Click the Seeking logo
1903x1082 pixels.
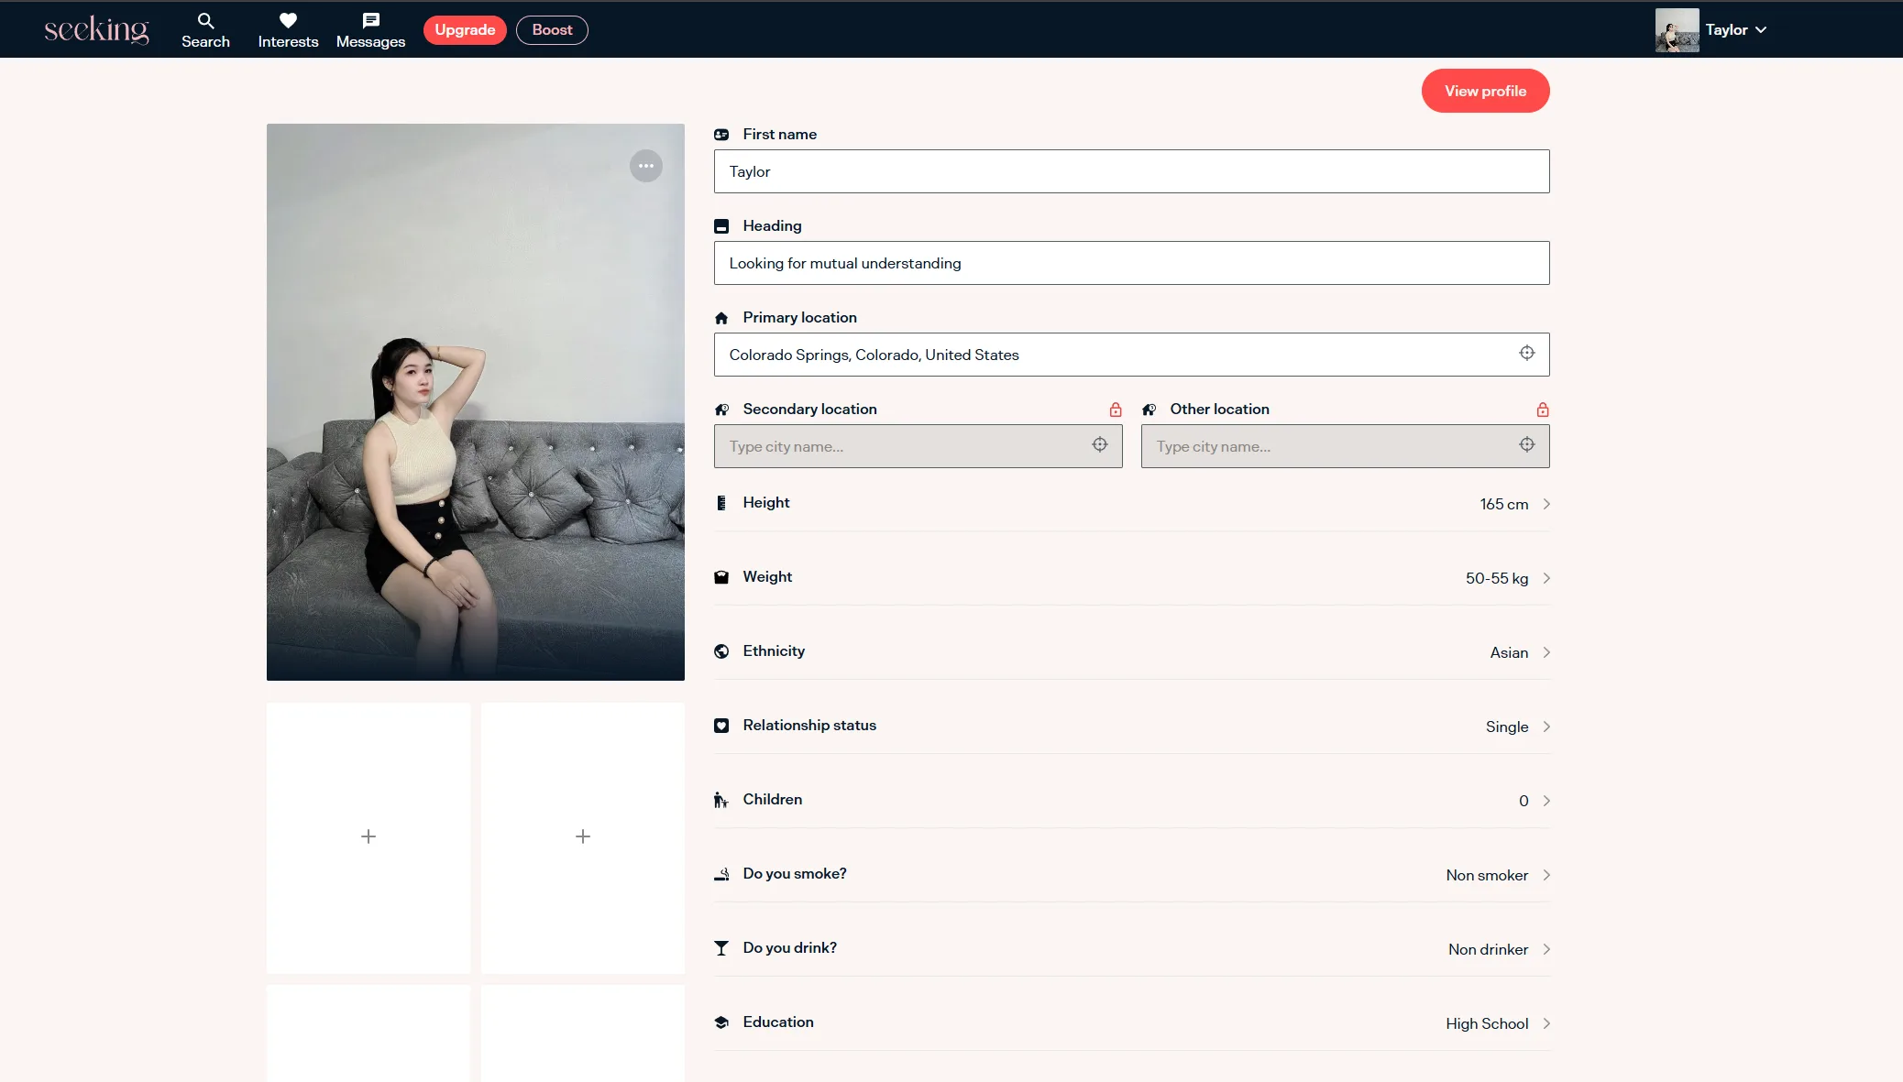click(96, 30)
